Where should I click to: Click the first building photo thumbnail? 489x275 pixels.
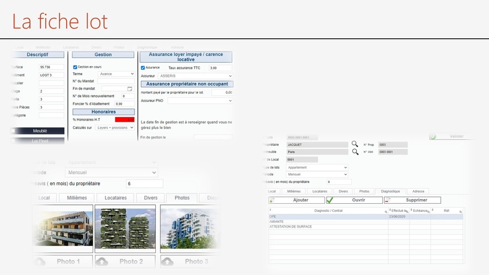63,229
